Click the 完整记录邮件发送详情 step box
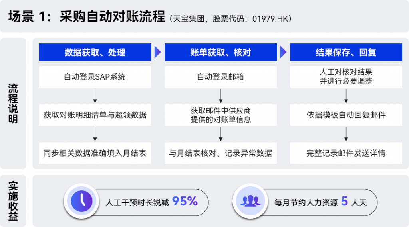The height and width of the screenshot is (227, 409). (346, 153)
